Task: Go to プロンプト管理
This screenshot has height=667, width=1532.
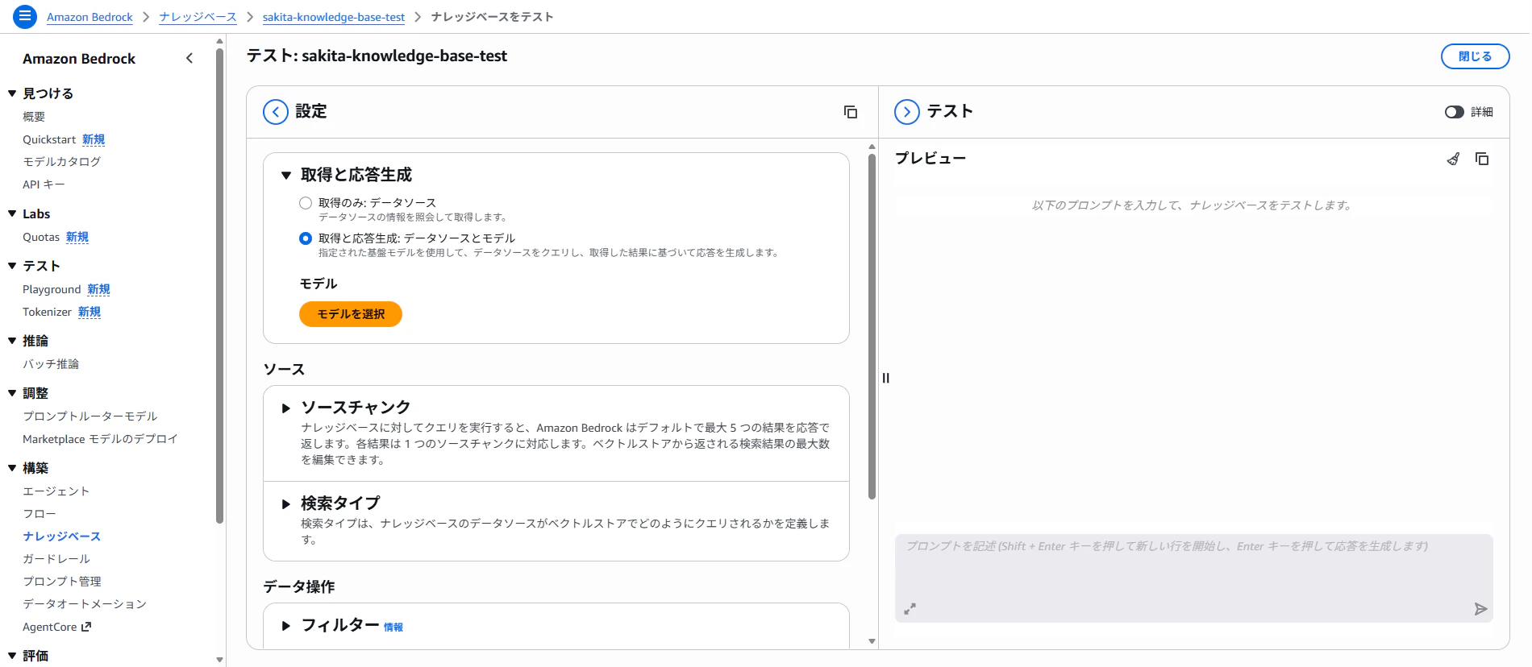Action: click(62, 582)
